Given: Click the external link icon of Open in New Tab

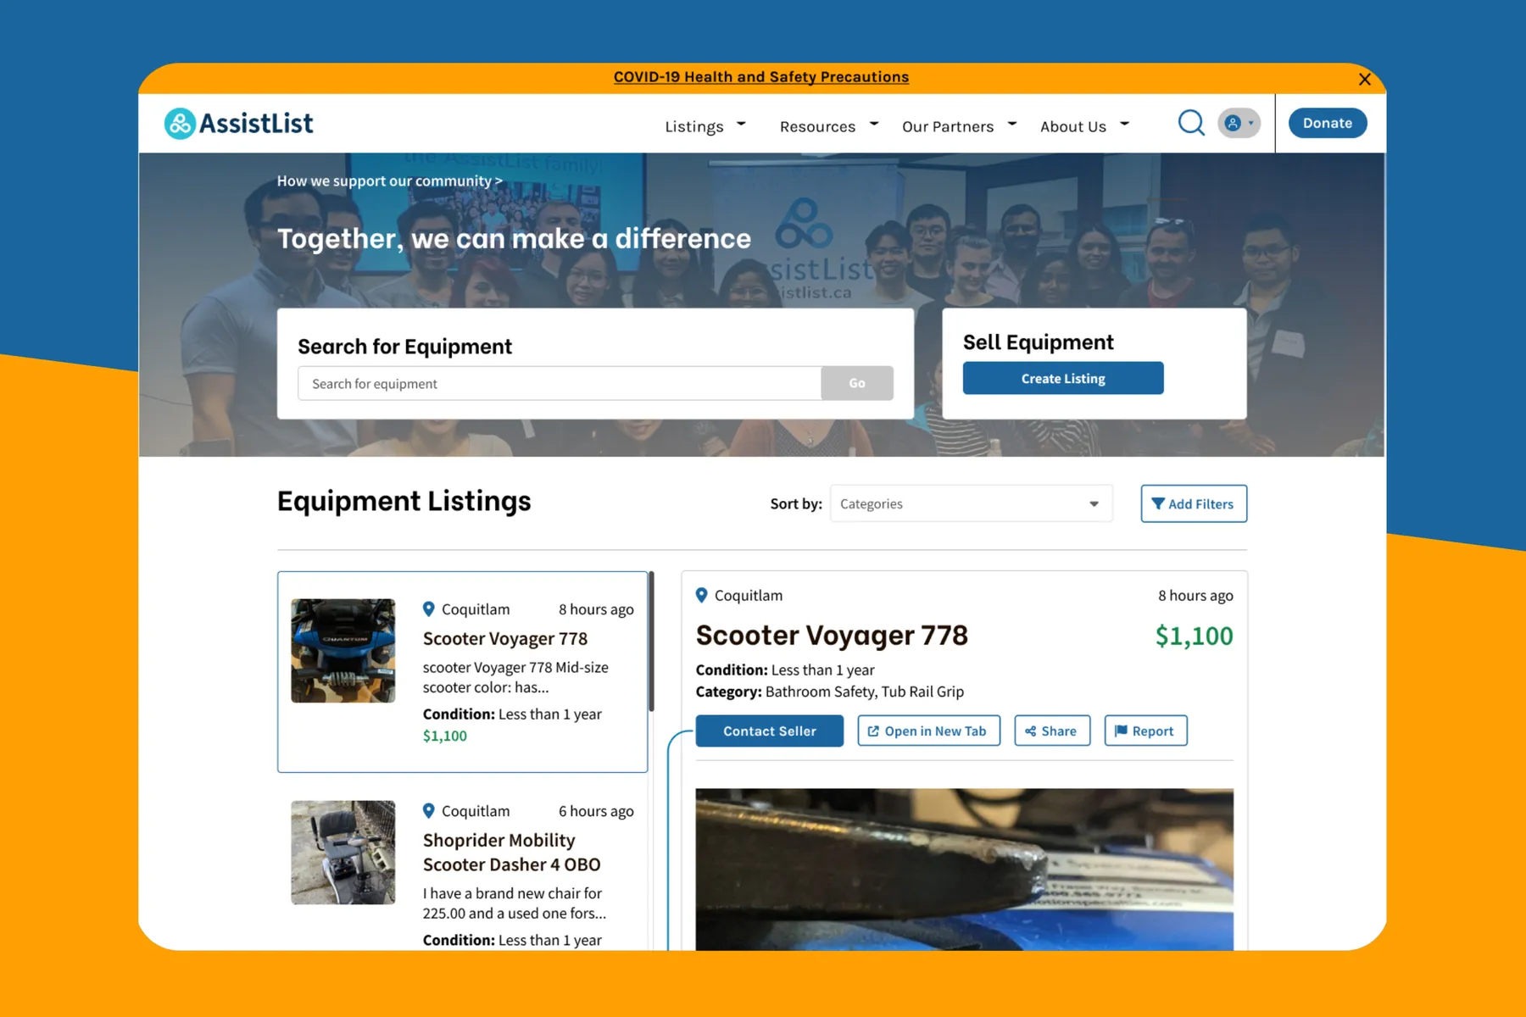Looking at the screenshot, I should click(x=873, y=731).
